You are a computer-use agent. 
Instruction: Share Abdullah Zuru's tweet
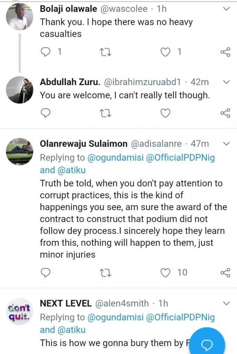point(225,113)
